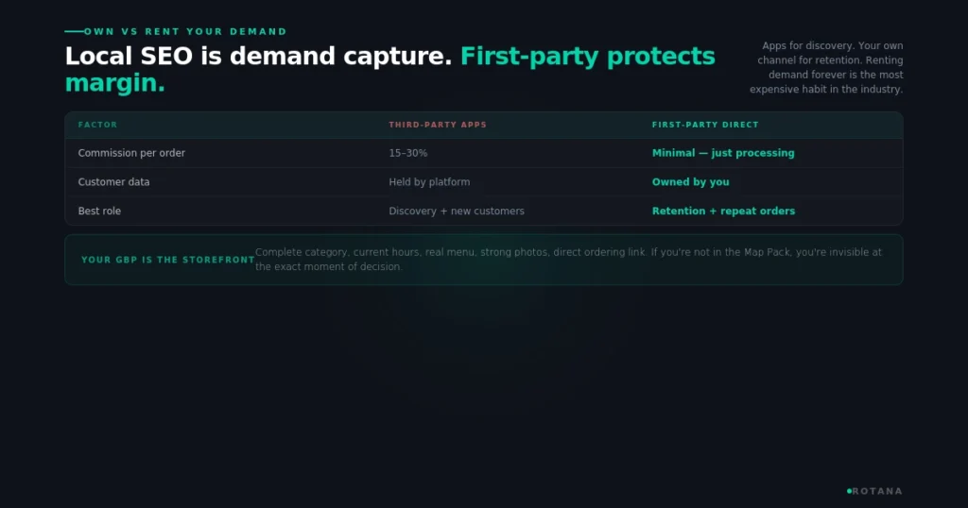Click the FIRST-PARTY DIRECT column header
The image size is (968, 508).
[705, 125]
